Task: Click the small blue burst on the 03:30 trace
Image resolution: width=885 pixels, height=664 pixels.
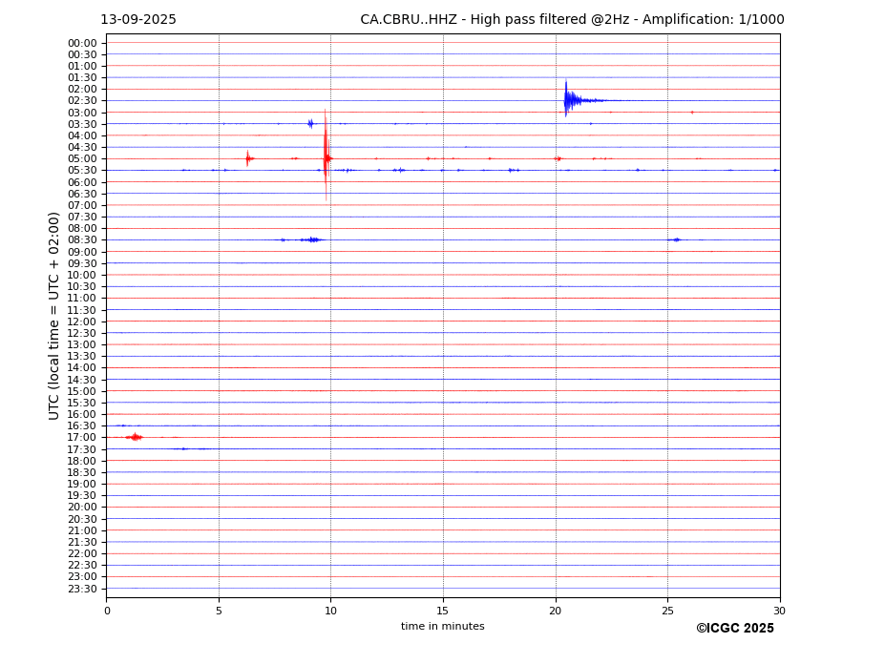Action: pos(310,124)
